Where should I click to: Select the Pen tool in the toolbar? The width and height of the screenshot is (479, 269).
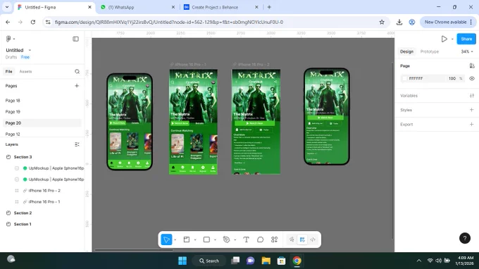(226, 239)
